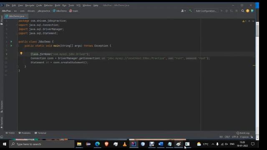Go to next highlighted error arrow
Screen dimensions: 267x150
tap(253, 21)
